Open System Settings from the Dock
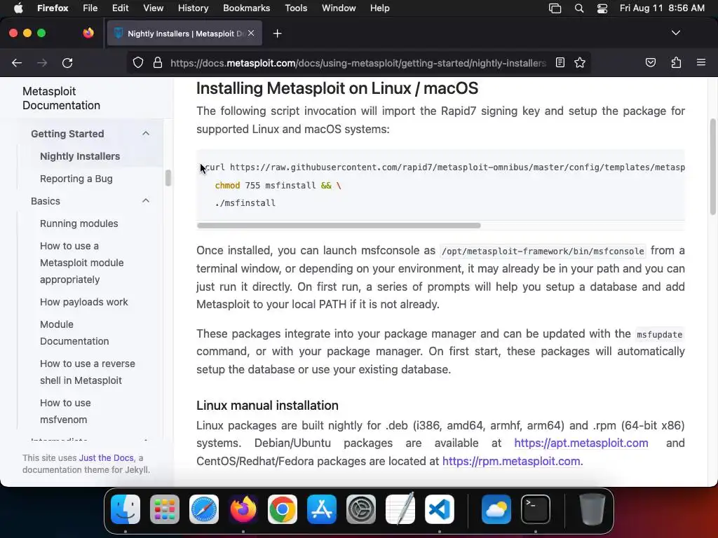Image resolution: width=718 pixels, height=538 pixels. (x=361, y=509)
